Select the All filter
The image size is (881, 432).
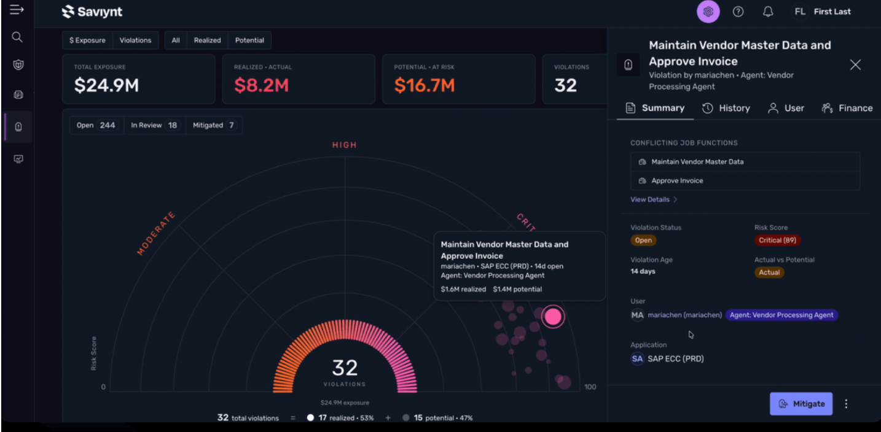point(176,40)
